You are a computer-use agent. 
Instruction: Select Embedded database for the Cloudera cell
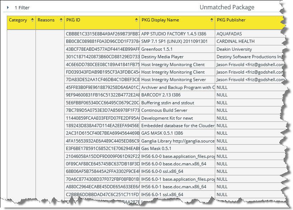[177, 126]
